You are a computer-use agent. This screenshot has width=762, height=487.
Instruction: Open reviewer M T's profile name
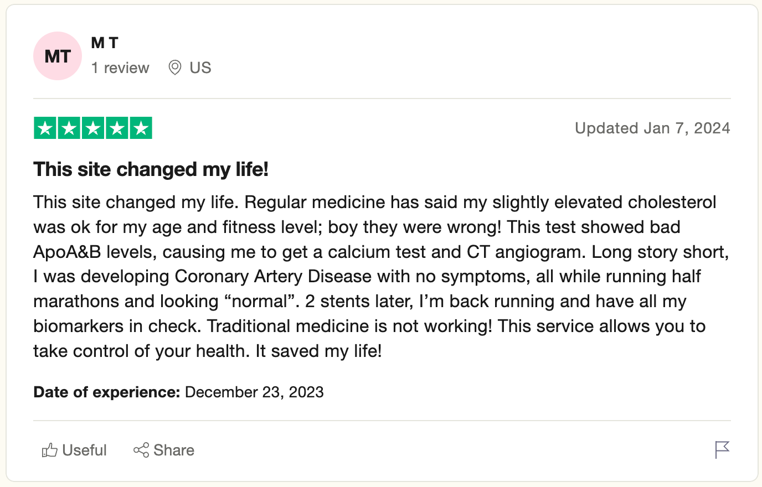coord(105,43)
